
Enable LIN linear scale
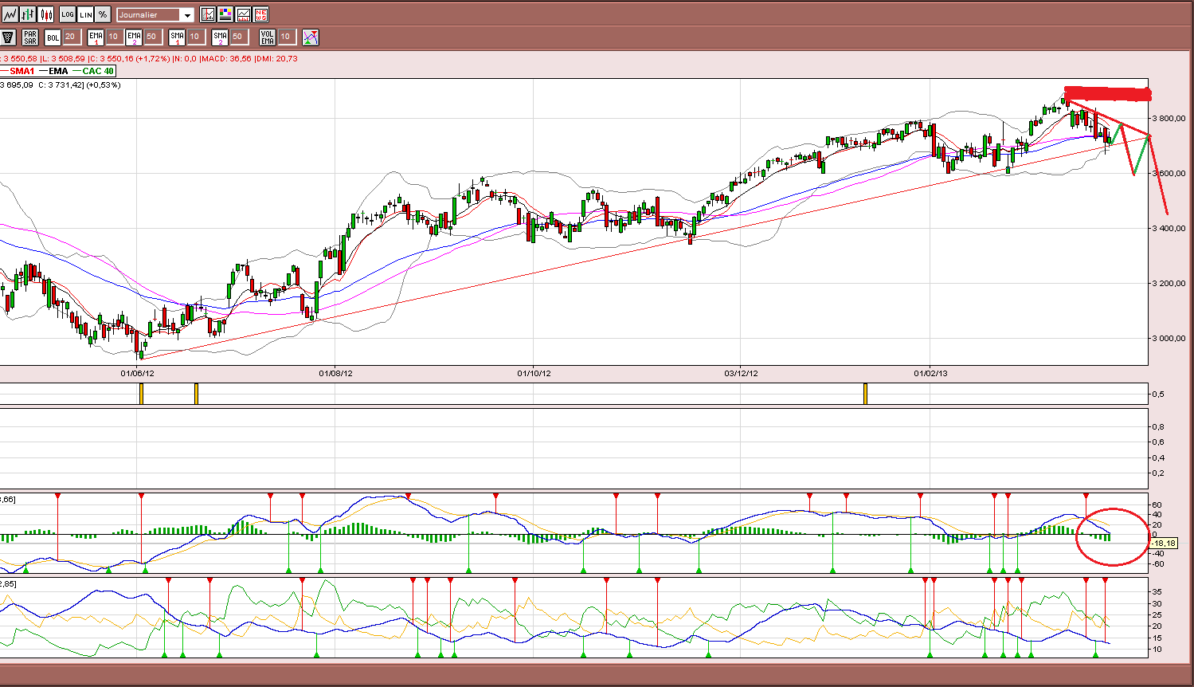click(86, 14)
